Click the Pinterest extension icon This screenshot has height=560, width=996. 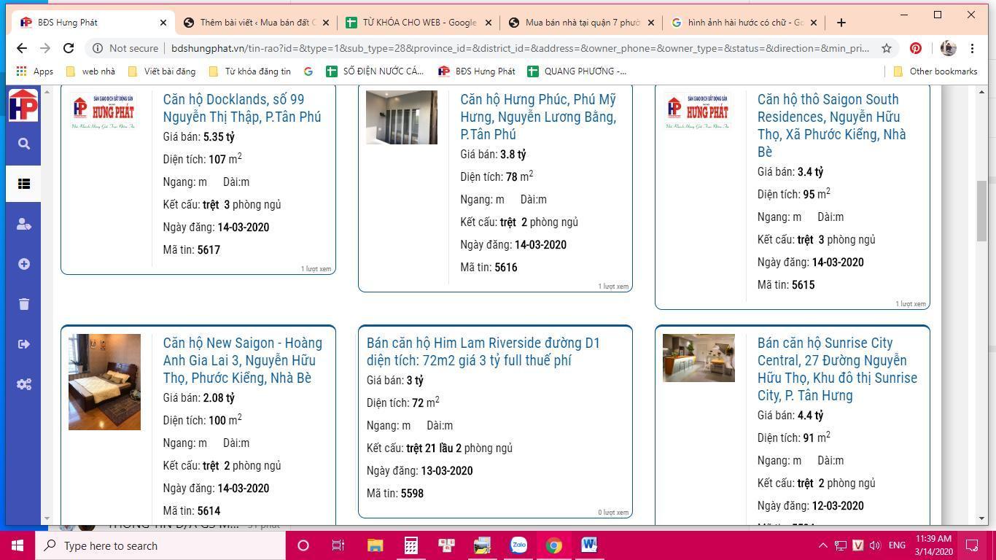(x=916, y=48)
